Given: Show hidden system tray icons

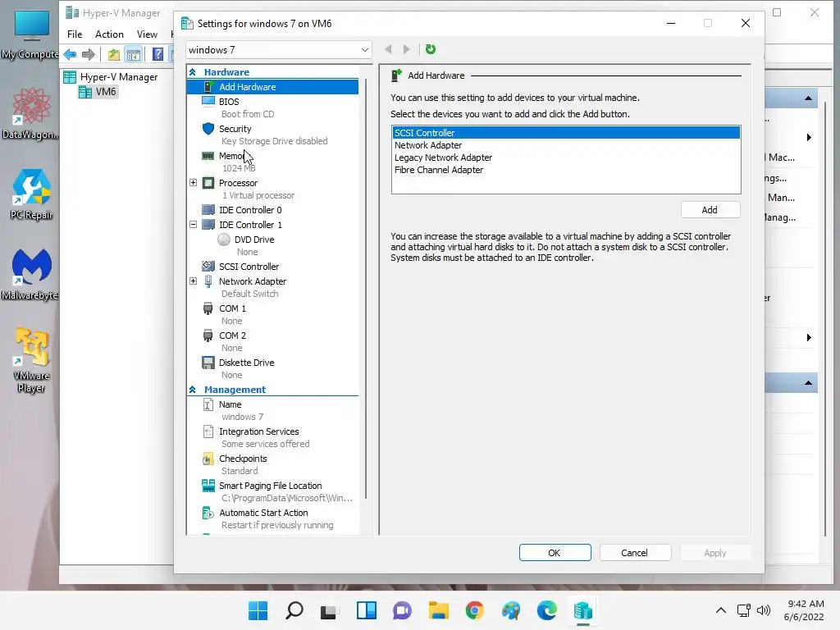Looking at the screenshot, I should 721,610.
